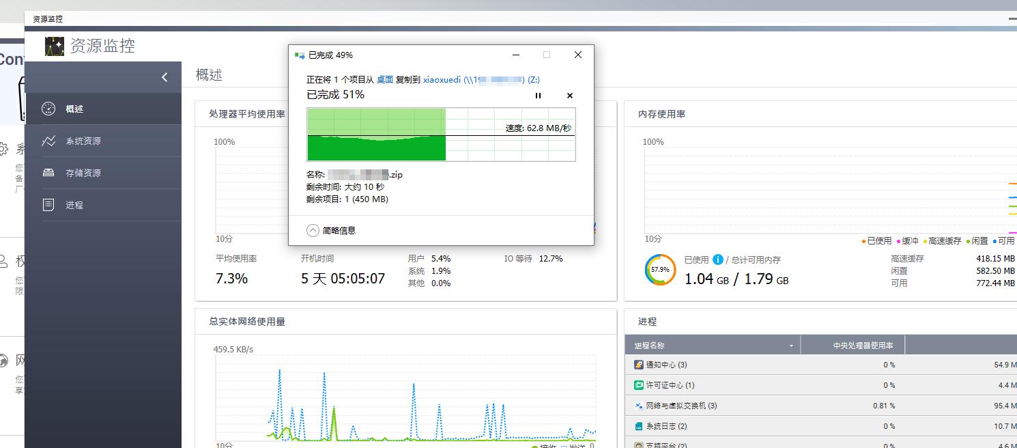Click the 网络与虚拟交换机 process icon
The width and height of the screenshot is (1017, 448).
click(x=636, y=405)
